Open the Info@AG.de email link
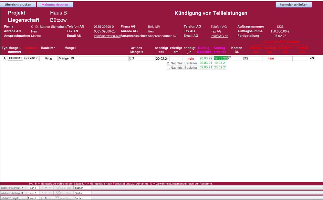Image resolution: width=323 pixels, height=200 pixels. [x=219, y=36]
